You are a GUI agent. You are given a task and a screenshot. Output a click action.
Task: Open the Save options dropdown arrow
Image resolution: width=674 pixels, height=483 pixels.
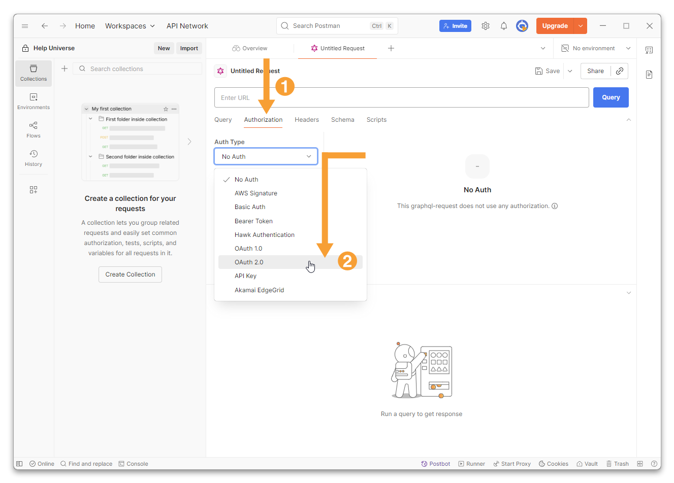click(x=570, y=71)
